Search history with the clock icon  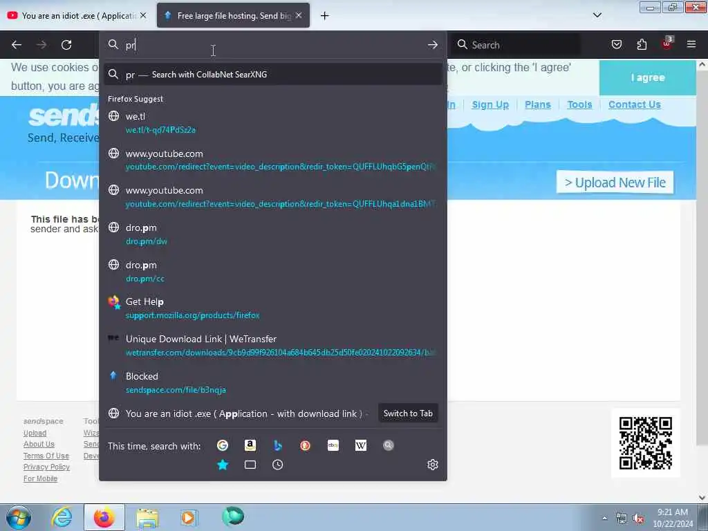tap(278, 465)
